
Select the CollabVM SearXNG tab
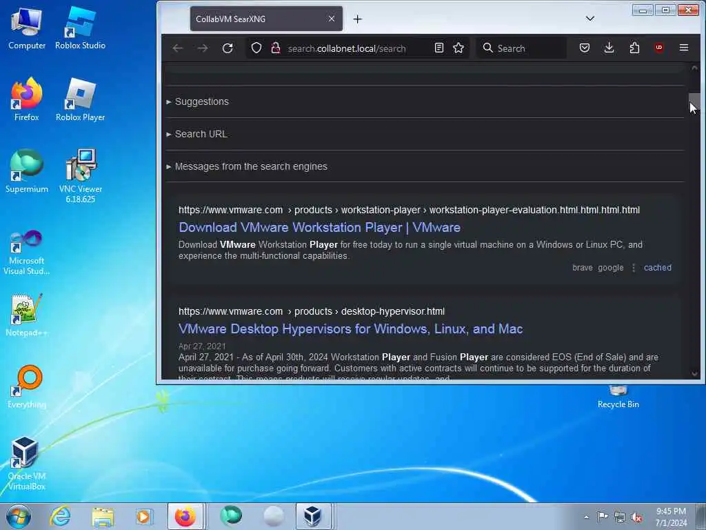click(266, 19)
